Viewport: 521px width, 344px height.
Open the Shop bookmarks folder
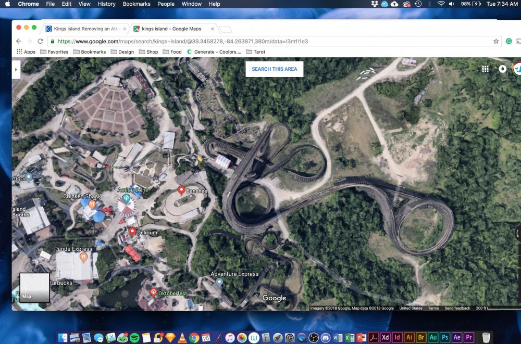pos(148,52)
